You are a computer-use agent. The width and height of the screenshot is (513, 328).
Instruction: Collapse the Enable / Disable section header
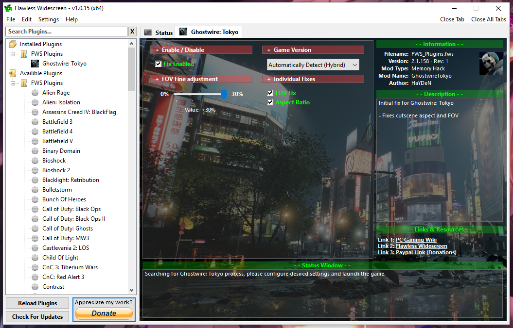pos(201,50)
